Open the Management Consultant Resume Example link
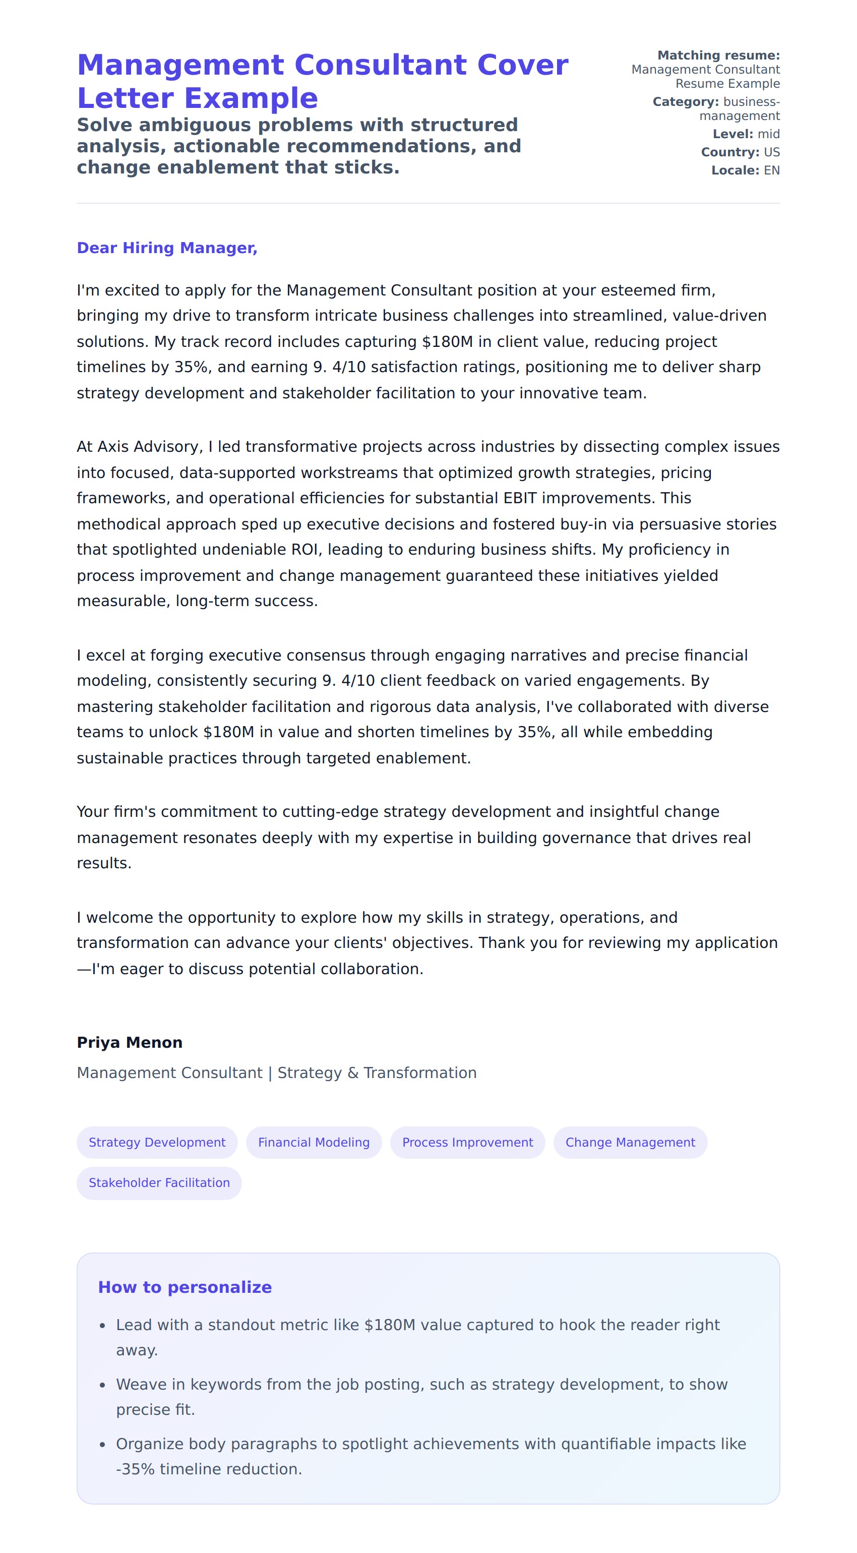The image size is (857, 1553). point(705,77)
